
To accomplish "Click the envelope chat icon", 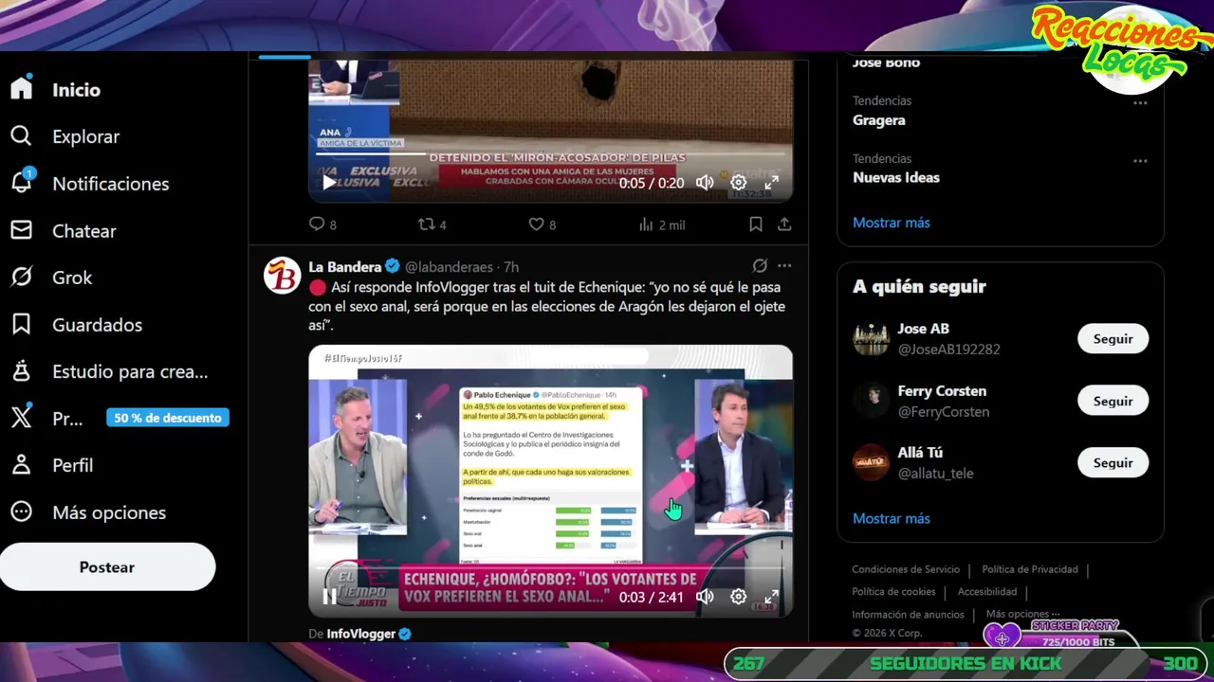I will (21, 230).
